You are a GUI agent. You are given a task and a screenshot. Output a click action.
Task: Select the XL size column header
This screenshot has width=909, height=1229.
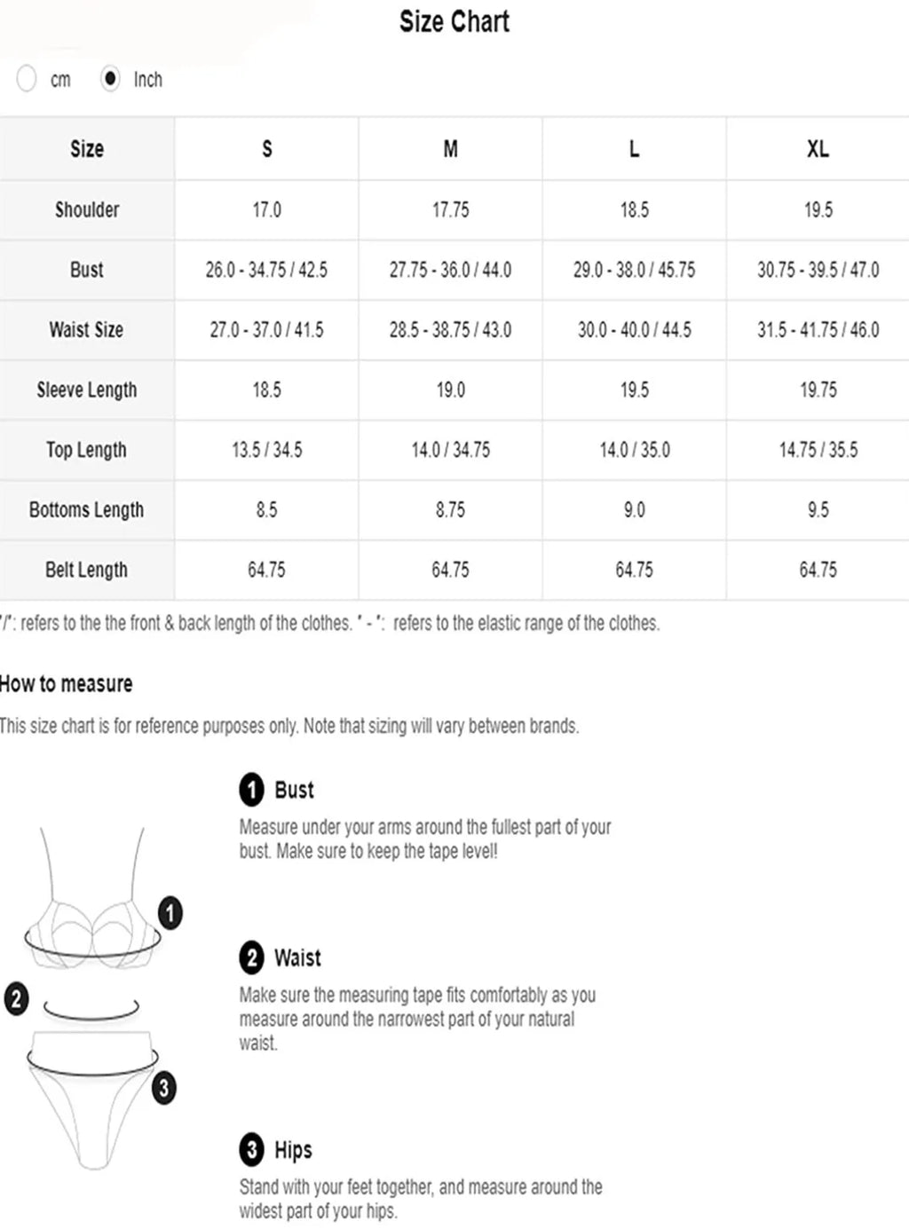click(x=818, y=148)
